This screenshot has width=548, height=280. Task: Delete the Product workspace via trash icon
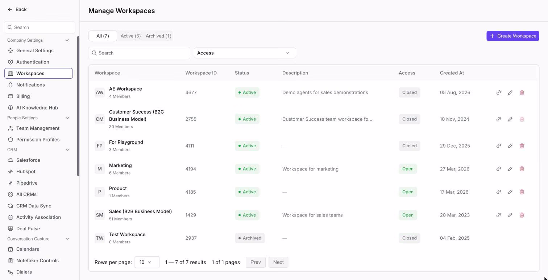coord(522,192)
